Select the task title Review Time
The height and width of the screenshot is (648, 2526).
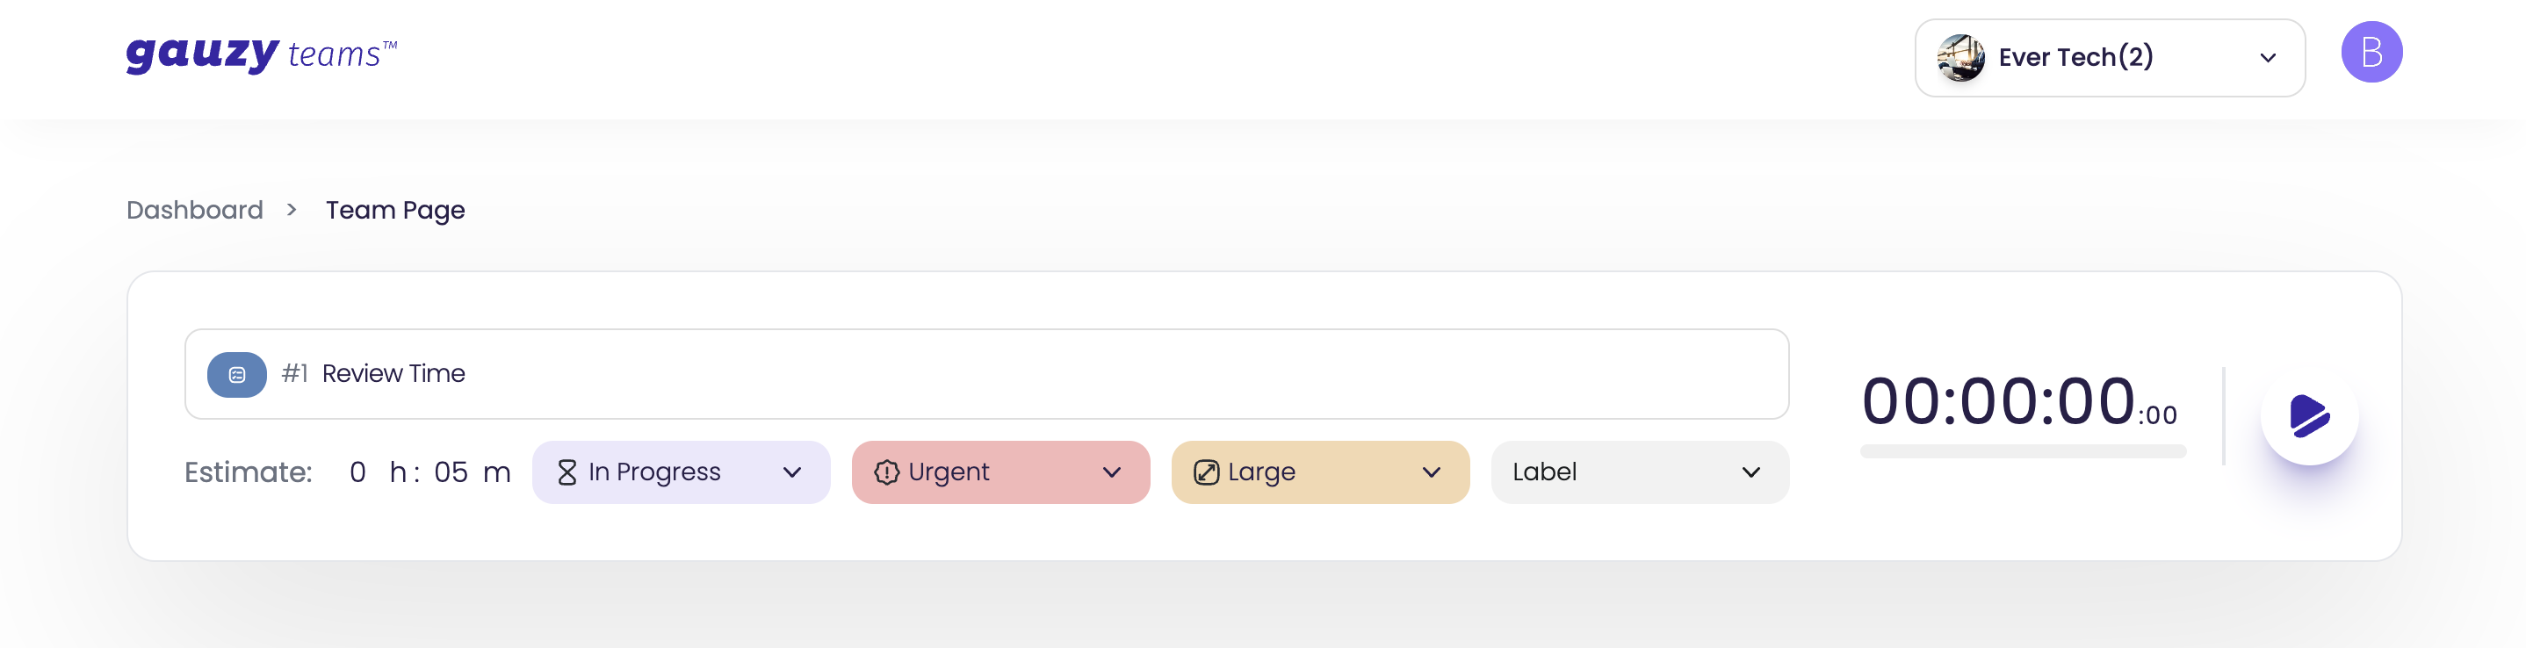[393, 372]
